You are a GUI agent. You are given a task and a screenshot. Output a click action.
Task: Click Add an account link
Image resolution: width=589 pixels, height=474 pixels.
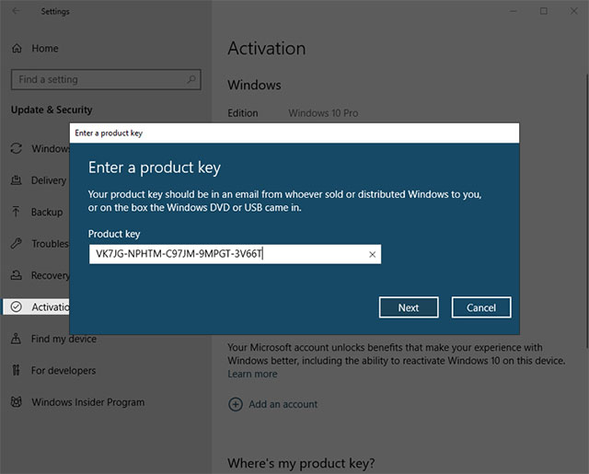tap(283, 404)
